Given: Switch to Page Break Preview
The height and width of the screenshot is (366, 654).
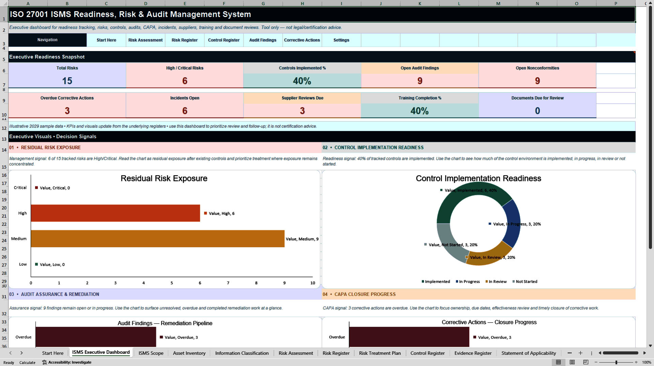Looking at the screenshot, I should [x=586, y=362].
